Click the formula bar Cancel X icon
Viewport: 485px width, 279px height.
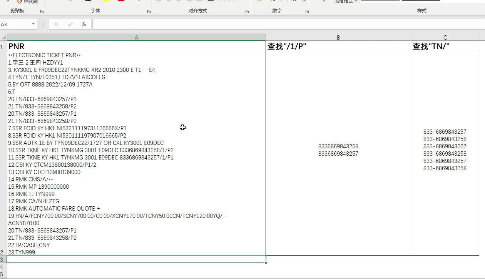point(56,24)
